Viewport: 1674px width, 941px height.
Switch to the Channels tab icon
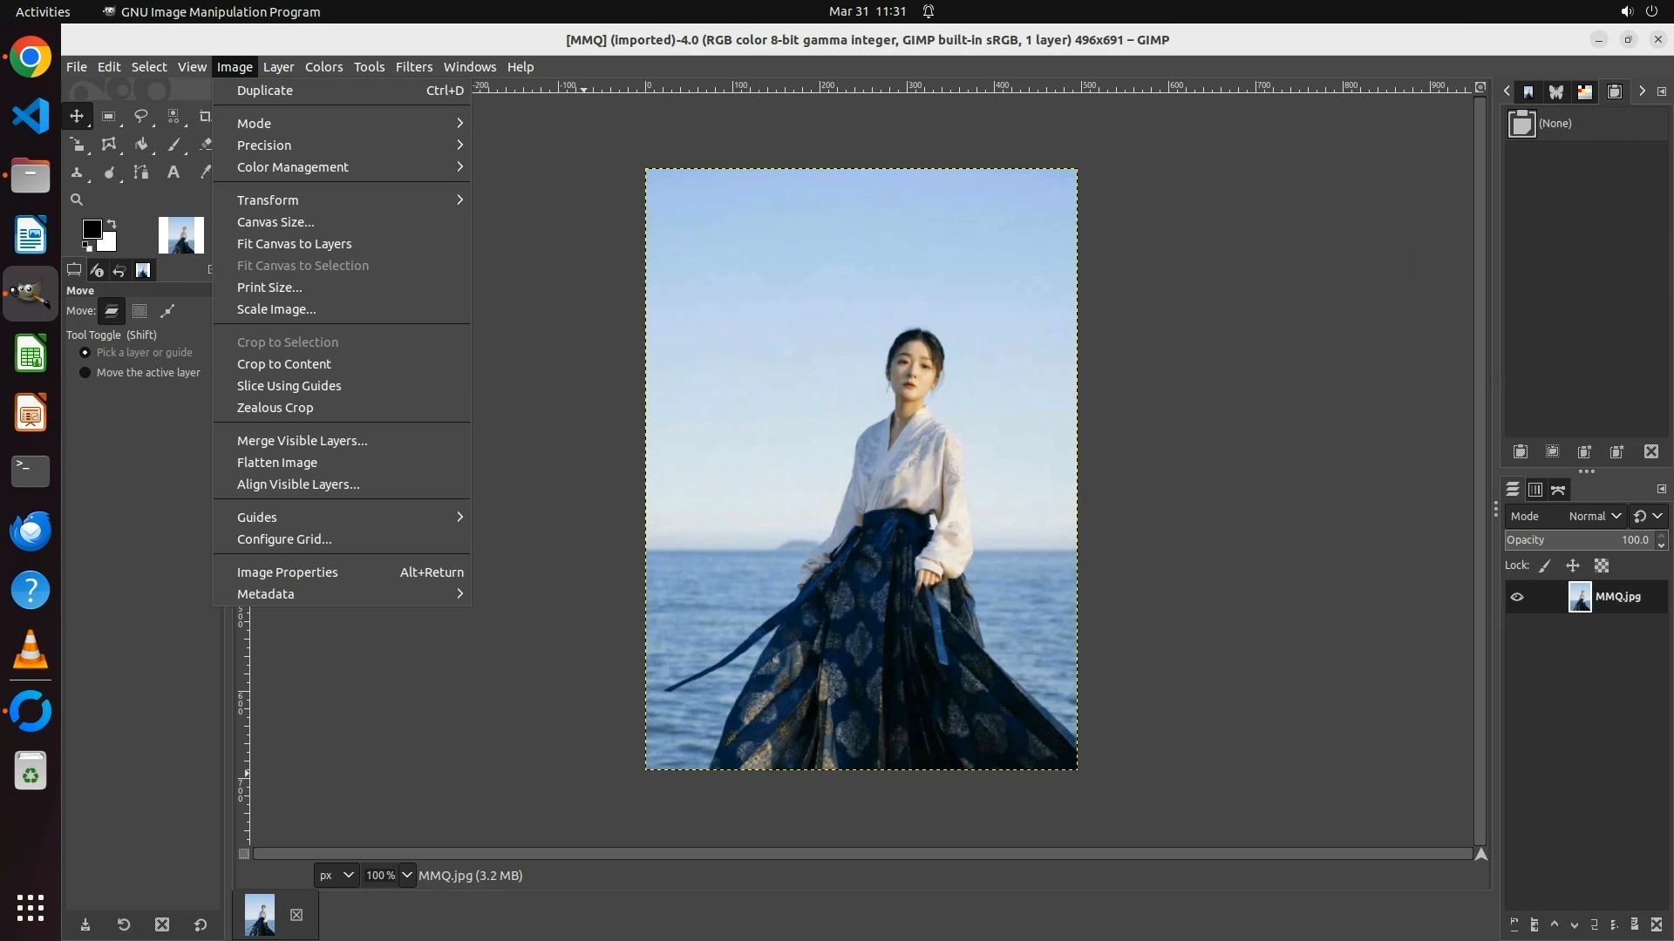click(1535, 490)
